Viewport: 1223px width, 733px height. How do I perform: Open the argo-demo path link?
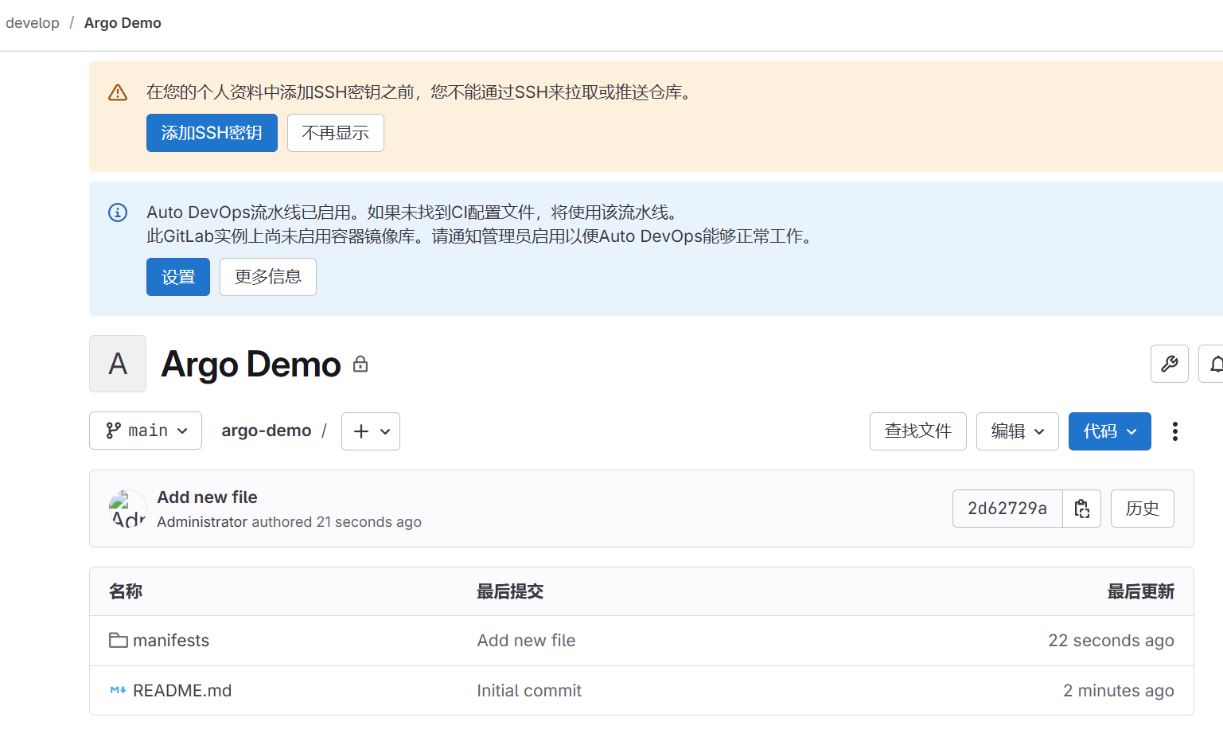point(267,431)
